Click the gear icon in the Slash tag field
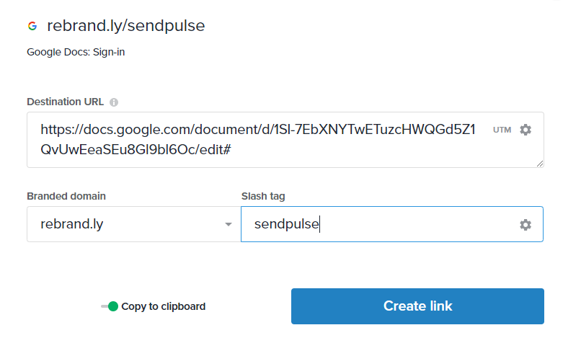The image size is (563, 338). point(526,225)
